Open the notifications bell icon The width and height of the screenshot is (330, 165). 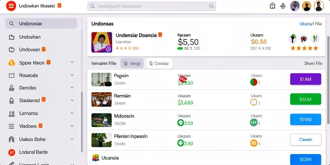pos(283,6)
